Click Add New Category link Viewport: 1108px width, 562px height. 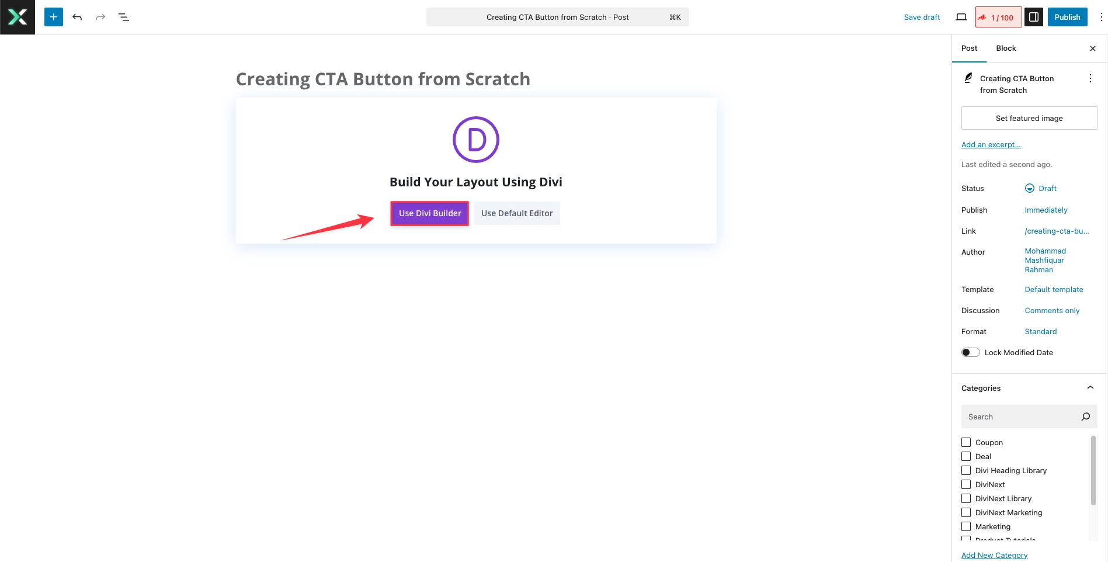pos(994,555)
